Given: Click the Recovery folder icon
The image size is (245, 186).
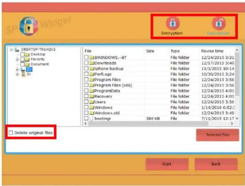Looking at the screenshot, I should (x=92, y=96).
